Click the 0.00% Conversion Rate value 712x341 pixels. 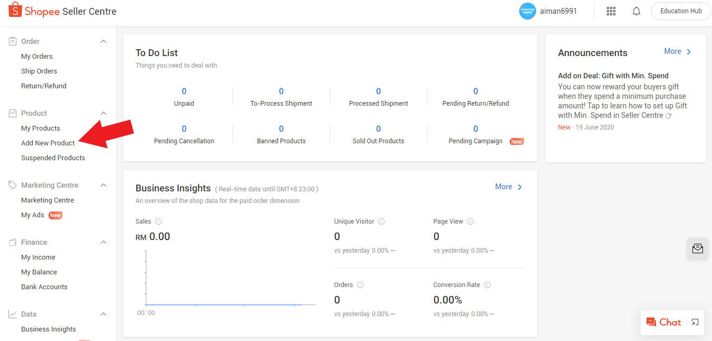(447, 300)
